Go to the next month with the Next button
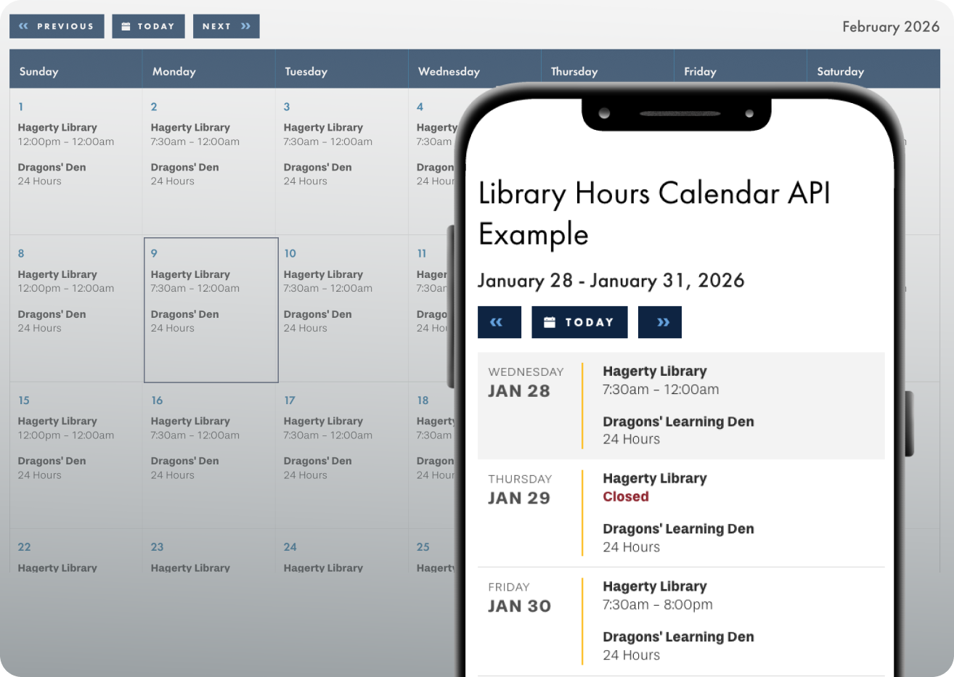 [226, 26]
